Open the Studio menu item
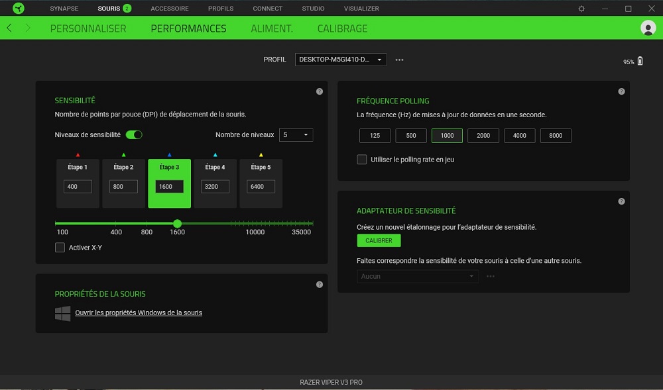Image resolution: width=663 pixels, height=390 pixels. 313,9
